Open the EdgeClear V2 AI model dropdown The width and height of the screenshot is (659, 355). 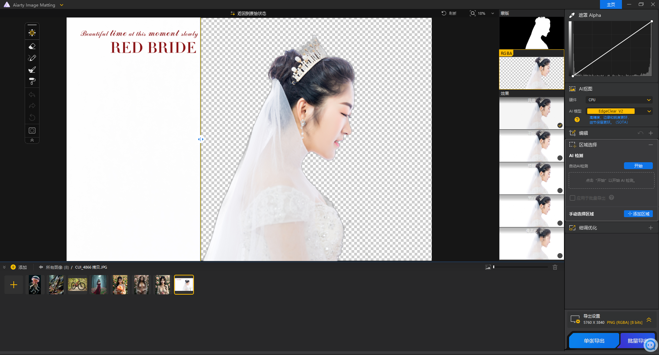(619, 111)
